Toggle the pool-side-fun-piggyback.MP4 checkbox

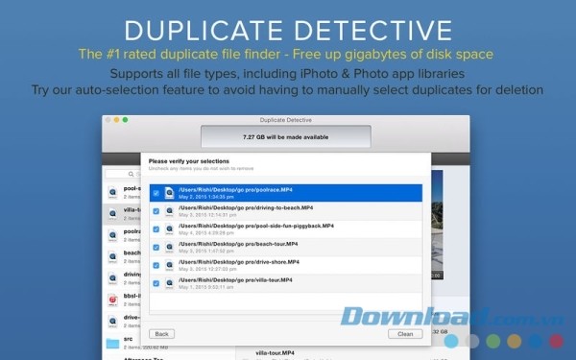point(156,229)
